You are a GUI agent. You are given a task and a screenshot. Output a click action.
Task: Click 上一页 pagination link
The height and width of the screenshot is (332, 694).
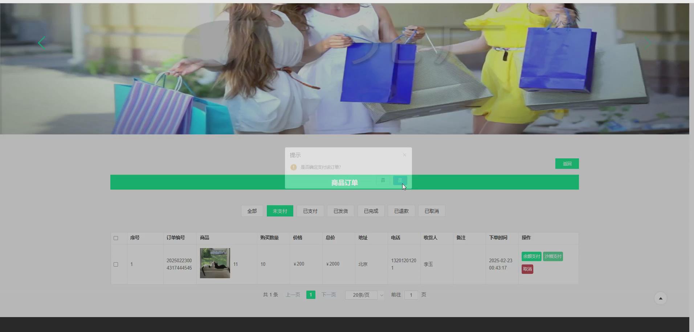point(293,295)
